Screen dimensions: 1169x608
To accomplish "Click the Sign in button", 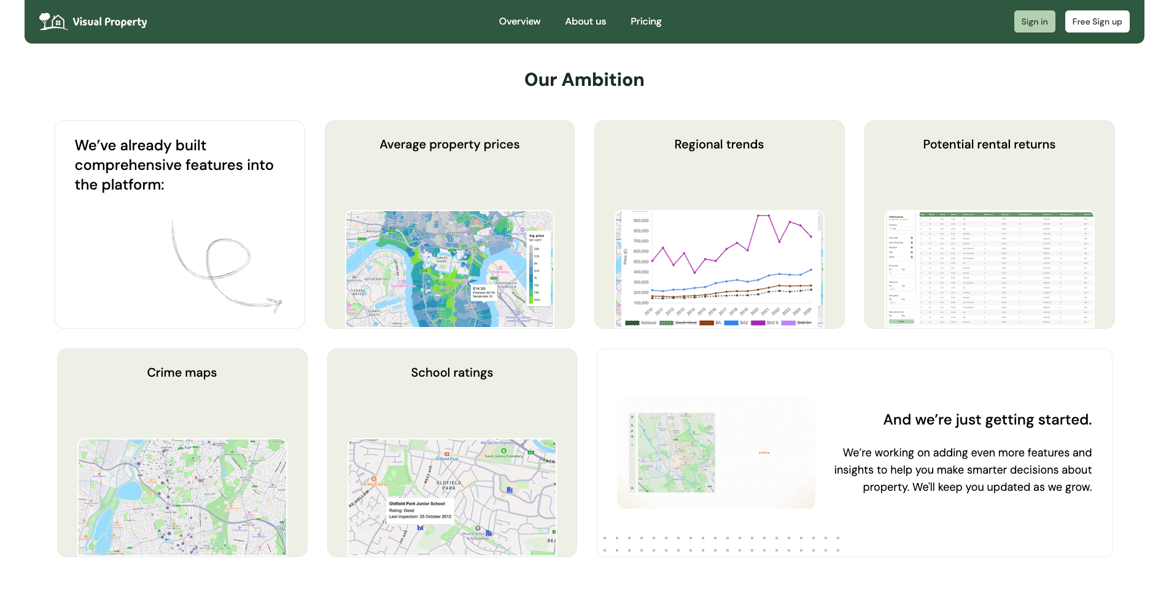I will 1035,21.
